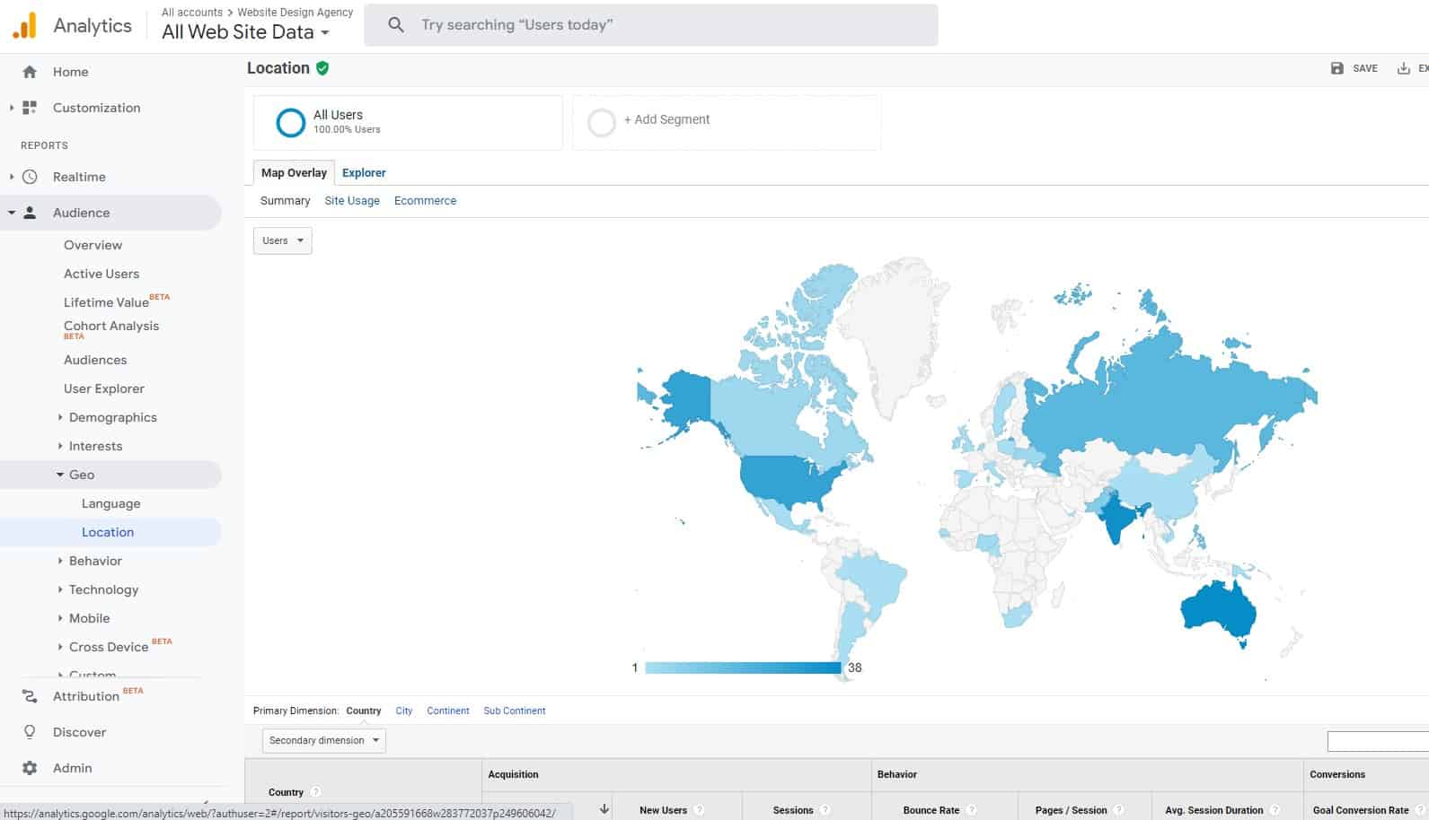Expand the Technology submenu
The height and width of the screenshot is (820, 1429).
[x=60, y=589]
